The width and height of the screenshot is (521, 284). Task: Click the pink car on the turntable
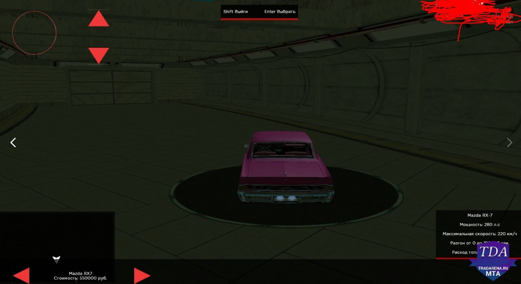click(286, 167)
